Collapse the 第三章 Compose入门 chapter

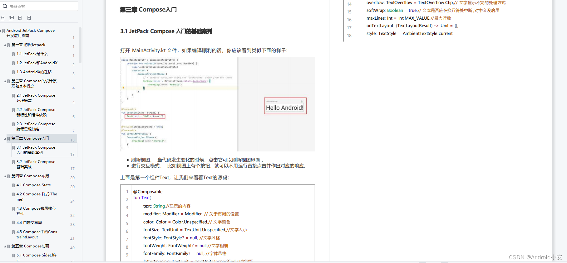tap(5, 139)
